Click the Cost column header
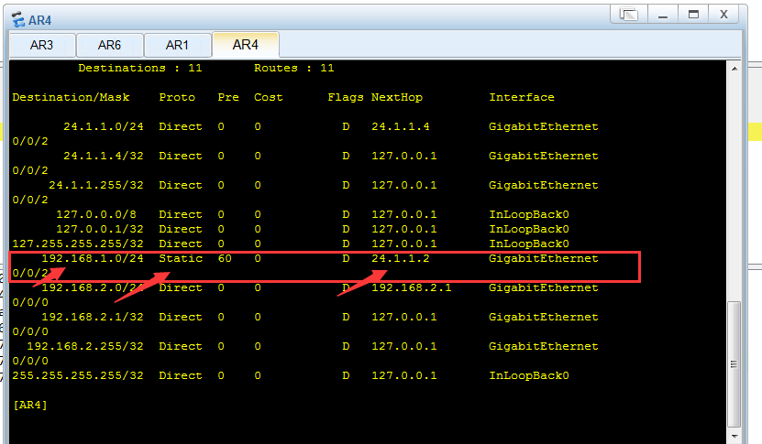The width and height of the screenshot is (762, 444). pyautogui.click(x=269, y=97)
